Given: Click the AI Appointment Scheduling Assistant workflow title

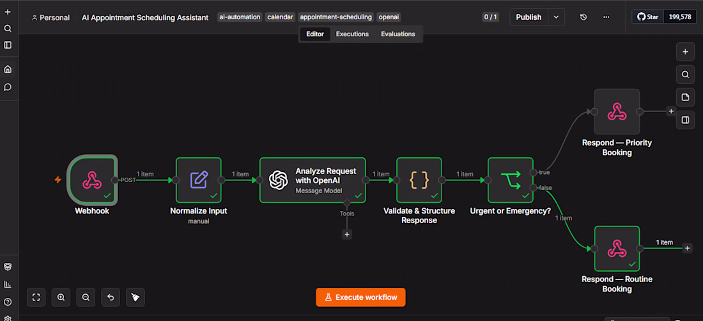Looking at the screenshot, I should click(x=145, y=17).
